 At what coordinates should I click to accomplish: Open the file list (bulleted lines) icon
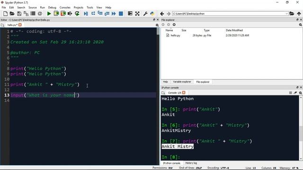pyautogui.click(x=33, y=14)
